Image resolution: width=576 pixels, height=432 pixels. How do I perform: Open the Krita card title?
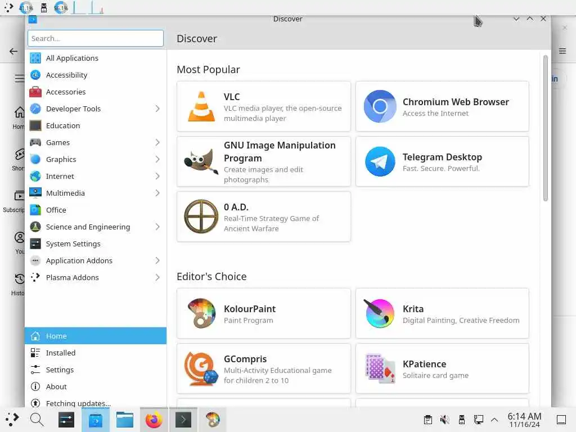coord(413,309)
